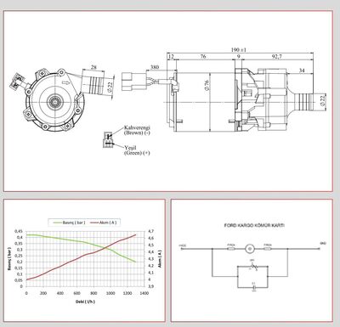Click the Ø76 motor diameter label
The height and width of the screenshot is (327, 340).
pos(207,85)
